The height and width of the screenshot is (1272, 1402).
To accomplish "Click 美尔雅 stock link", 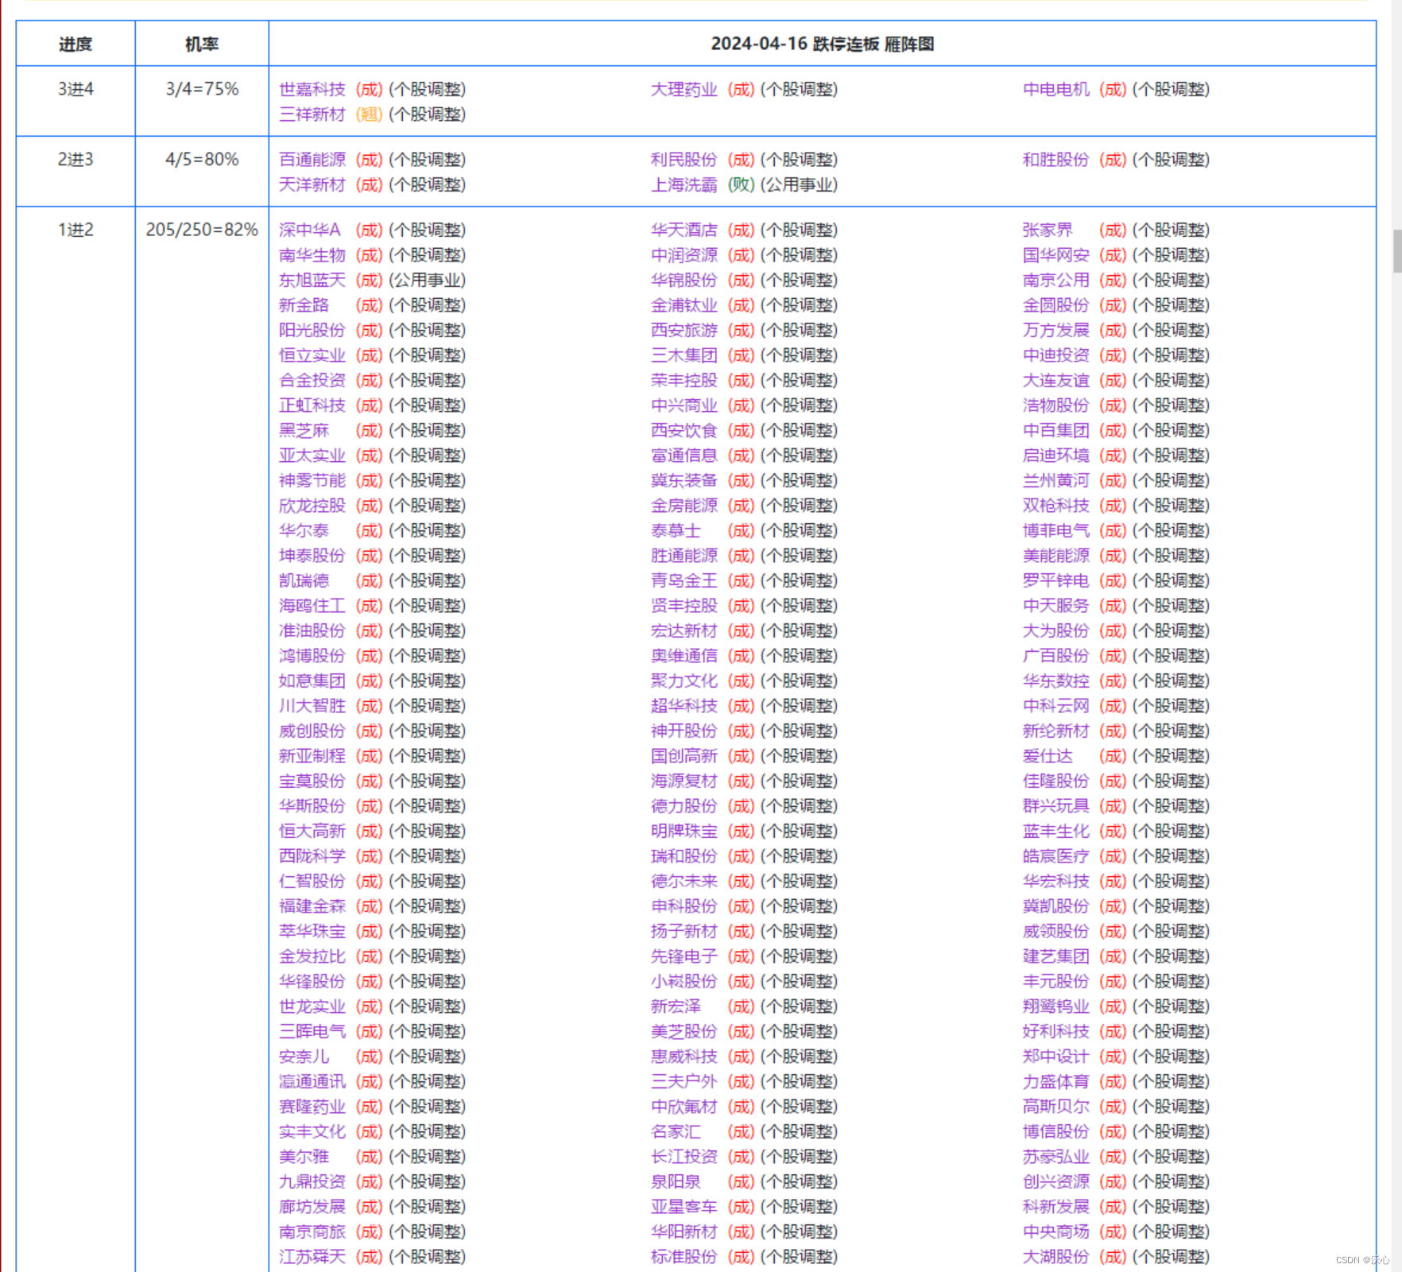I will (304, 1157).
